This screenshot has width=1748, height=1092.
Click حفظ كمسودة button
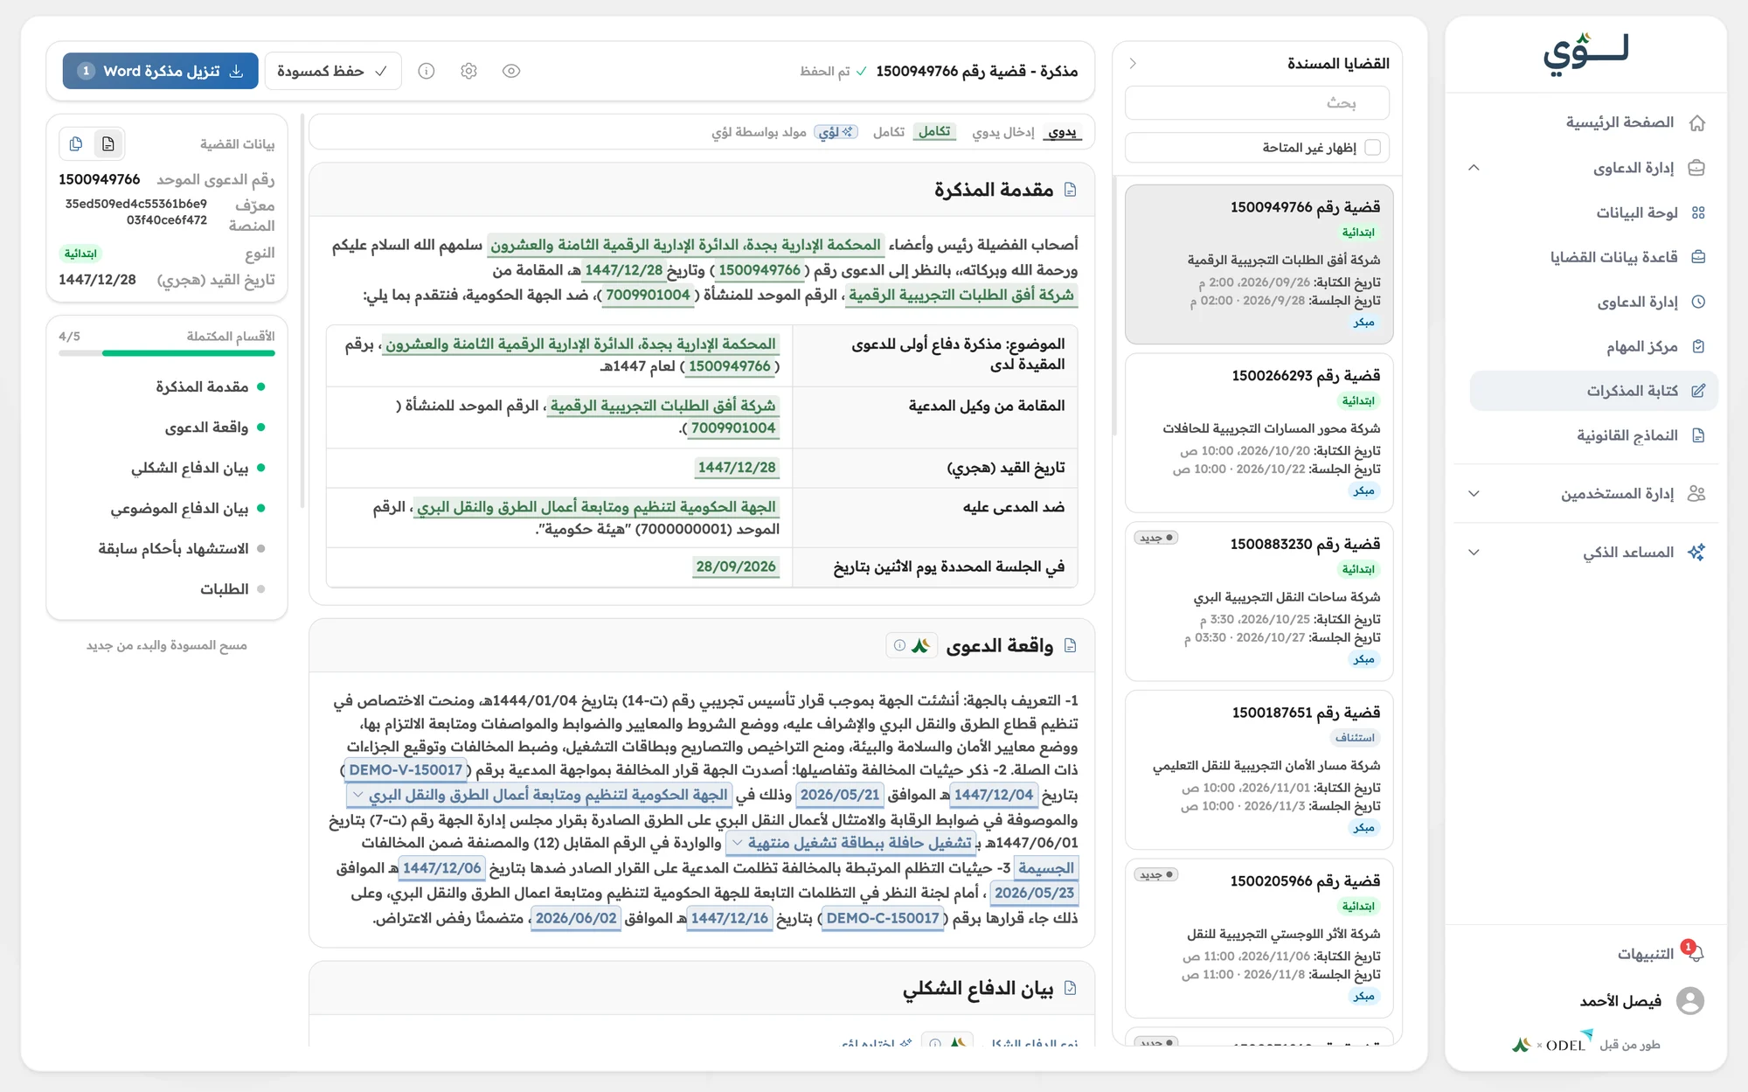point(332,71)
